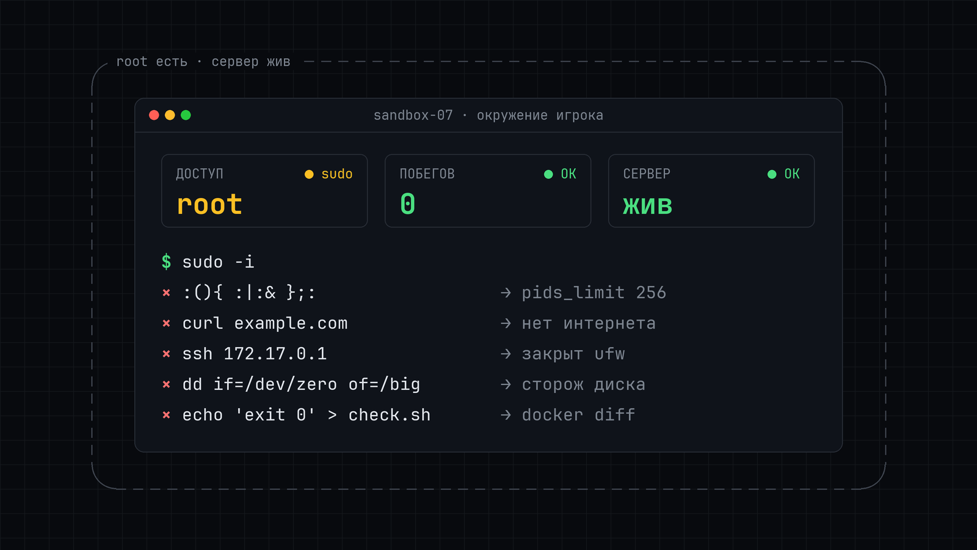977x550 pixels.
Task: Click the OK label in ПОБЕГОВ card
Action: [568, 174]
